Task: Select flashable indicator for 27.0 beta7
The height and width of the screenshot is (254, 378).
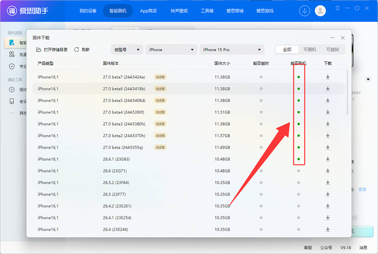Action: (299, 77)
